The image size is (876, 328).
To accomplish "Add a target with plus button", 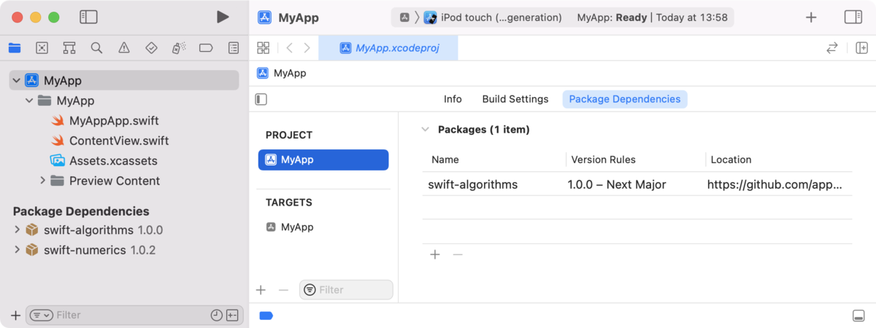I will (261, 290).
